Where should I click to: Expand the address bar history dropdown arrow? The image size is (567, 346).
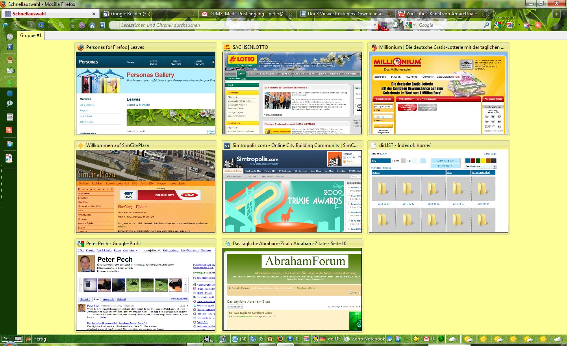coord(375,25)
